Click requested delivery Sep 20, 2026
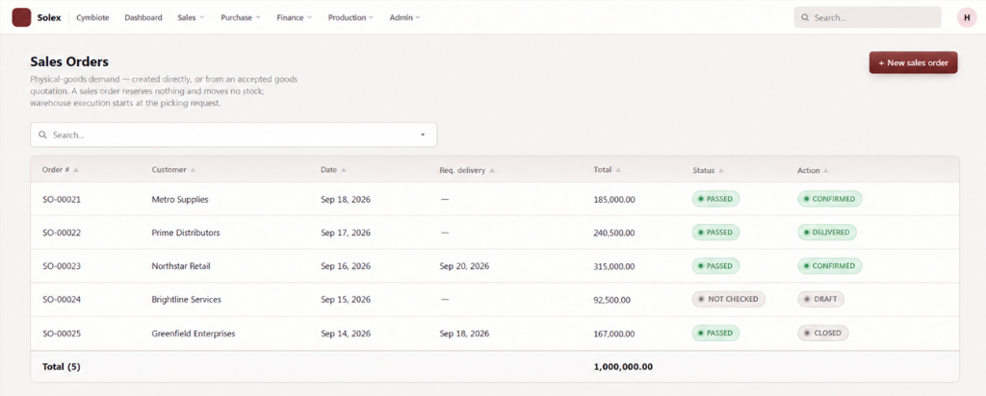 [465, 266]
